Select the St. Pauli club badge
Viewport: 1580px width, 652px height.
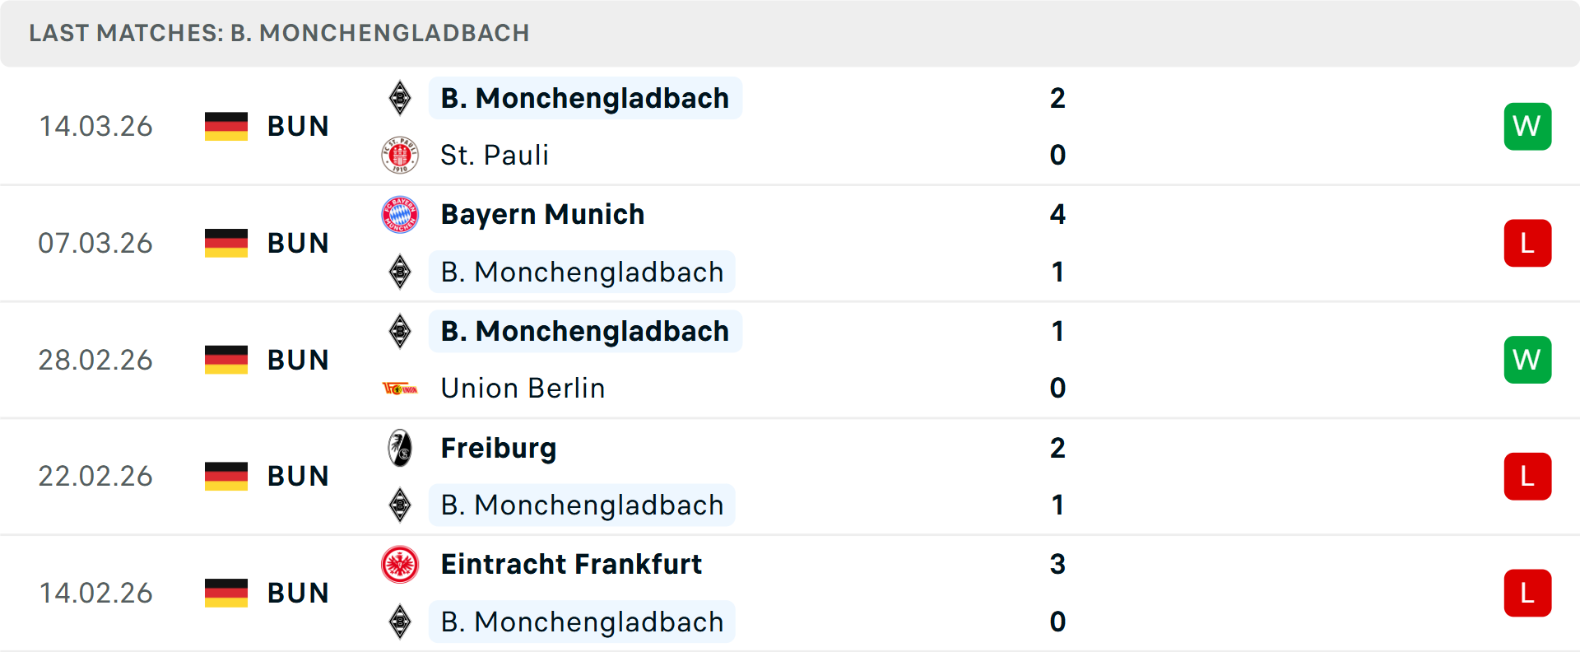[x=400, y=155]
